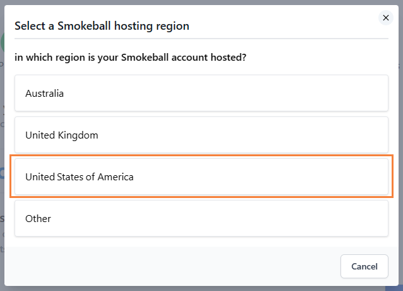Click the Cancel button
The width and height of the screenshot is (403, 291).
click(x=364, y=266)
